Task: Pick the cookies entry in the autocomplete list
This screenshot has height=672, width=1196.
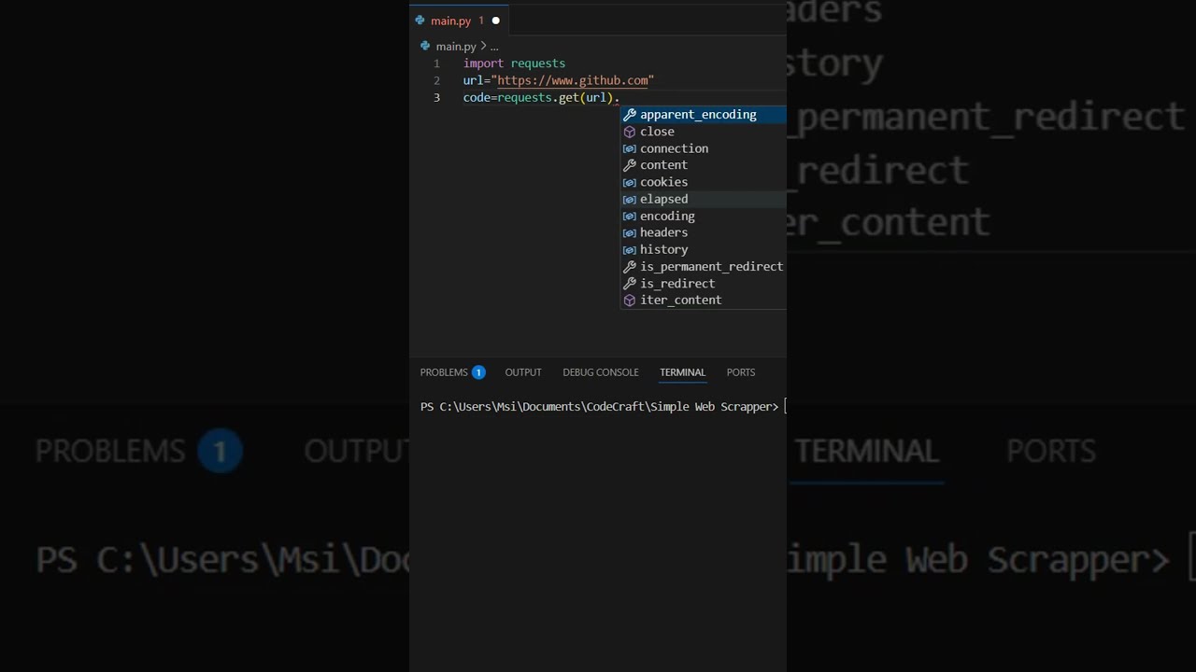Action: tap(663, 182)
